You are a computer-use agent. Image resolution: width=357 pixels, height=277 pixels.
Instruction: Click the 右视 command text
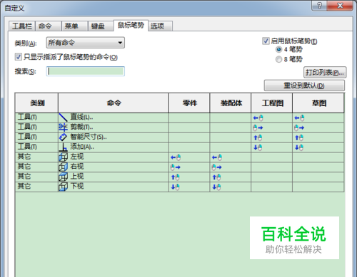(77, 167)
